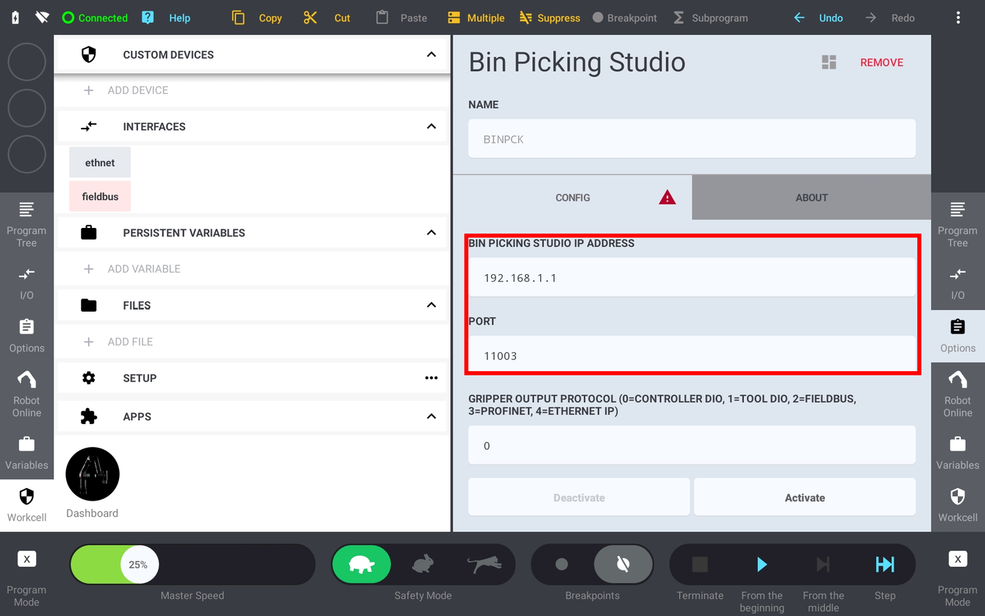This screenshot has height=616, width=985.
Task: Click REMOVE for Bin Picking Studio
Action: (x=881, y=62)
